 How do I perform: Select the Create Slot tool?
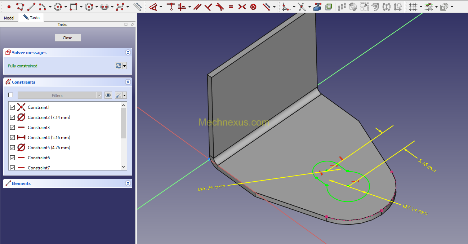[104, 6]
